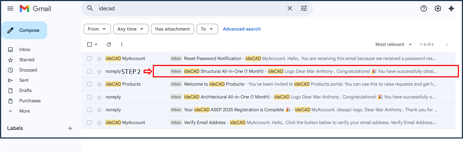
Task: Click the 1–6 of 6 page count
Action: tap(427, 44)
